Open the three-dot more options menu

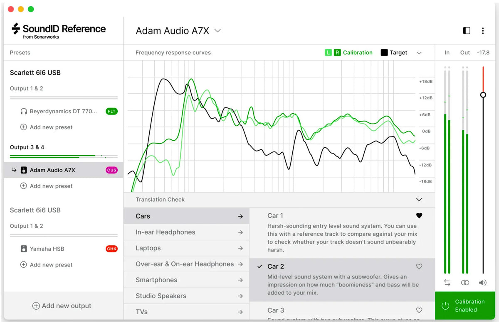(x=483, y=31)
